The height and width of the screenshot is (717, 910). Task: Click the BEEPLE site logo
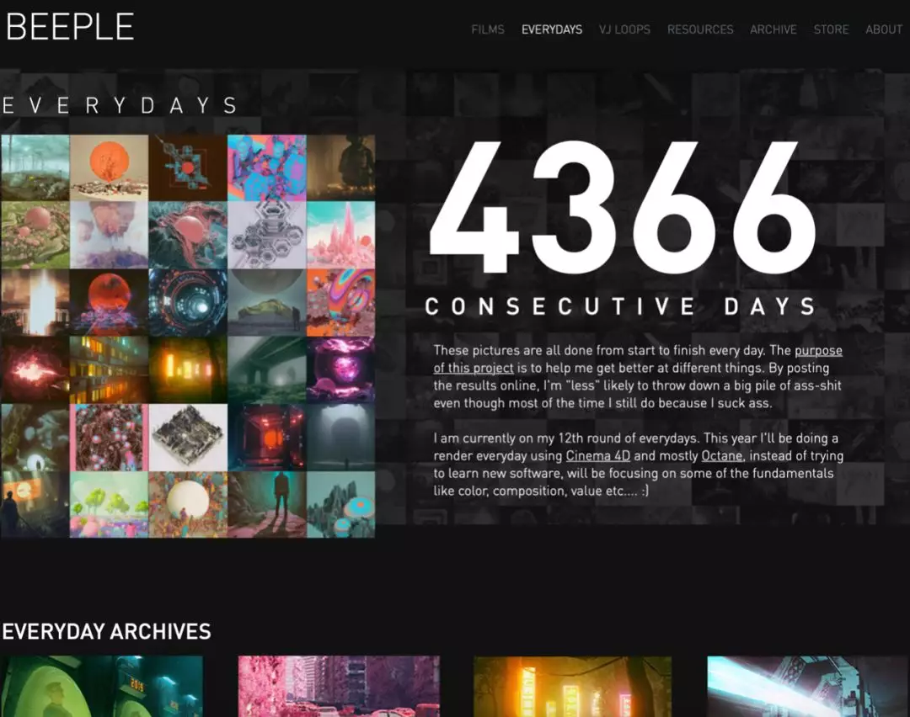(x=70, y=27)
